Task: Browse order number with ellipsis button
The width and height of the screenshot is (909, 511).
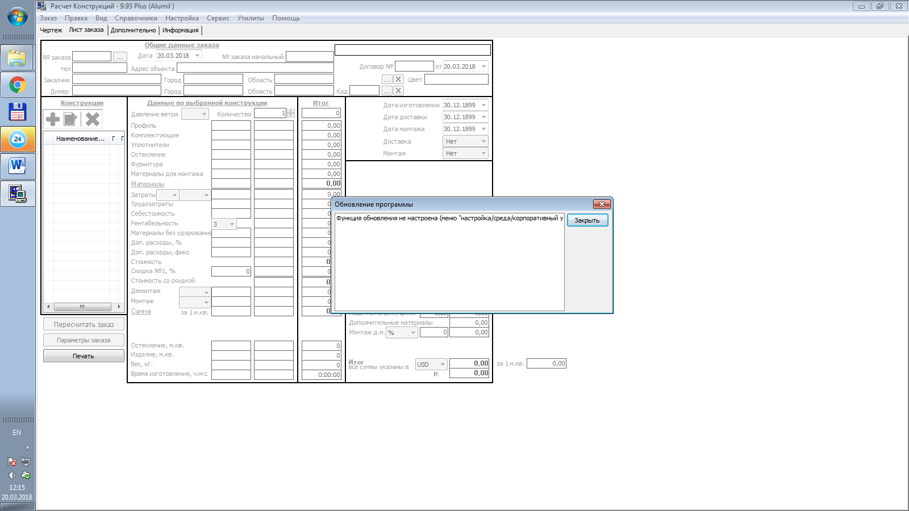Action: pos(120,56)
